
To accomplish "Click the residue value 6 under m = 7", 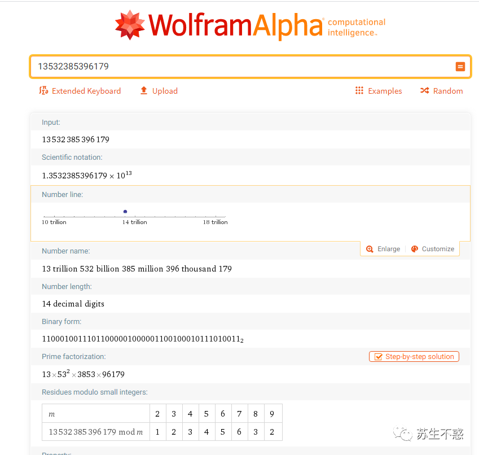I will [x=239, y=432].
